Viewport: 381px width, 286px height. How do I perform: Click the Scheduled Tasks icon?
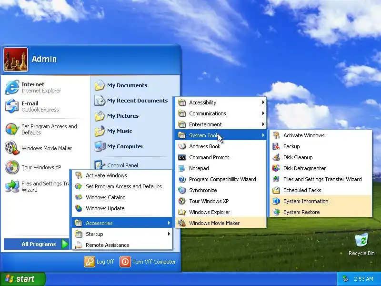(x=276, y=190)
